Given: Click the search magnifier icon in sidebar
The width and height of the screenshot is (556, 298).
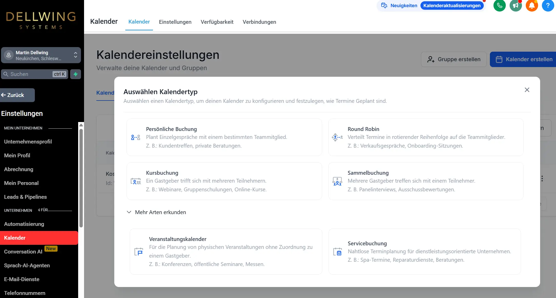Looking at the screenshot, I should [x=6, y=74].
